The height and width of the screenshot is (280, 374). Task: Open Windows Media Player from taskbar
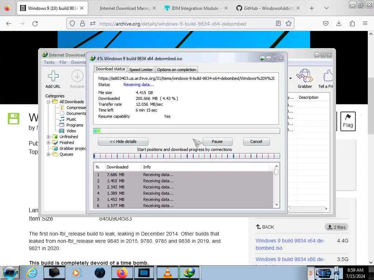[76, 273]
